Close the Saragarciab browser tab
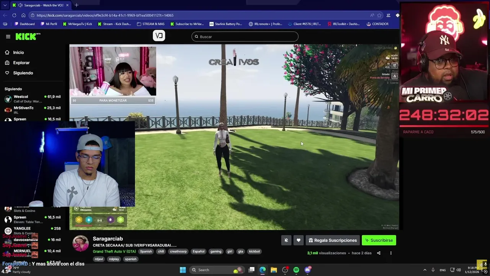 [x=67, y=5]
